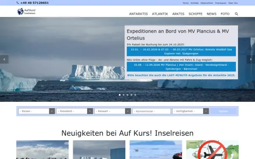
Task: Open the news thumbnail with clouds
Action: (x=42, y=150)
